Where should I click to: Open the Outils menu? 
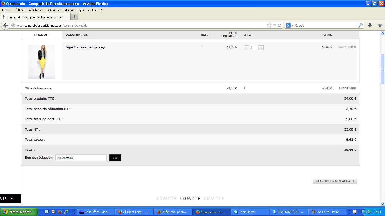click(92, 10)
